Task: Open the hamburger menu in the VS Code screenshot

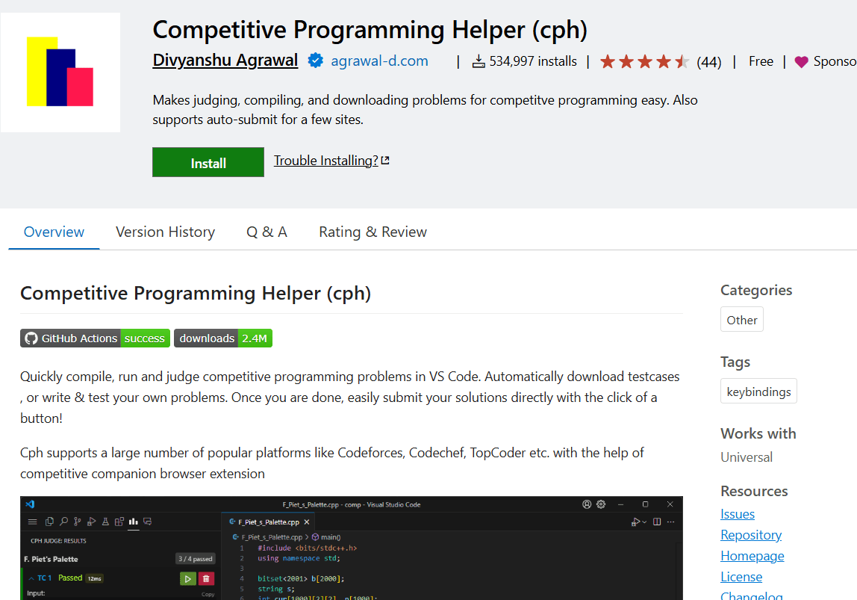Action: click(x=32, y=522)
